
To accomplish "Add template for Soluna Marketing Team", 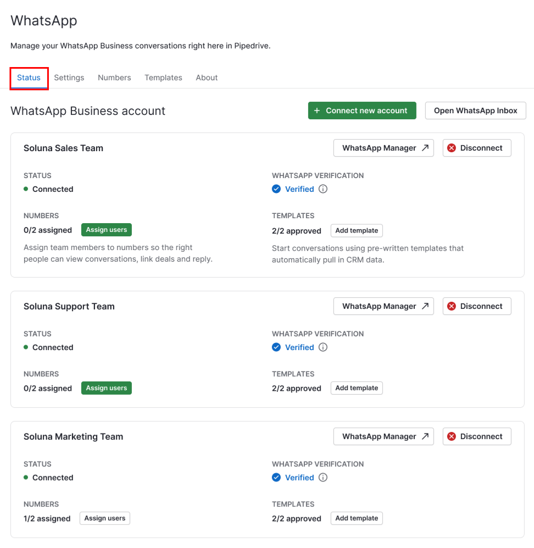I will [357, 518].
